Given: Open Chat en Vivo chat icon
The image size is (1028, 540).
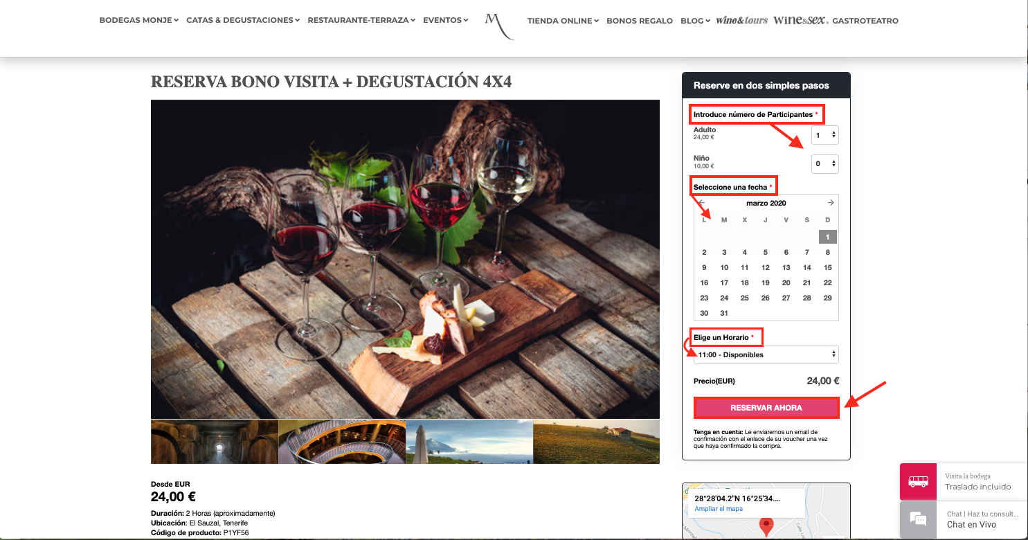Looking at the screenshot, I should [918, 519].
